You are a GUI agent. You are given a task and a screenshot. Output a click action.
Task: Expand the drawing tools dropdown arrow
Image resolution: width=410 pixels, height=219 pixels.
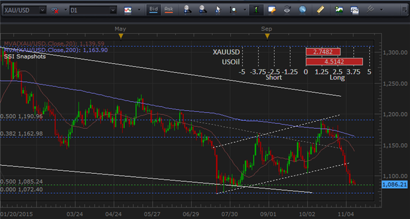pos(382,10)
